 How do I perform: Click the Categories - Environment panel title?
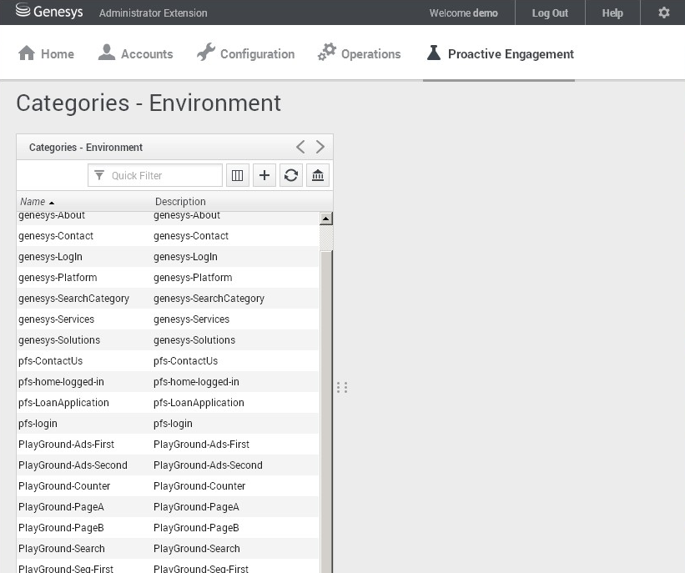pyautogui.click(x=86, y=147)
